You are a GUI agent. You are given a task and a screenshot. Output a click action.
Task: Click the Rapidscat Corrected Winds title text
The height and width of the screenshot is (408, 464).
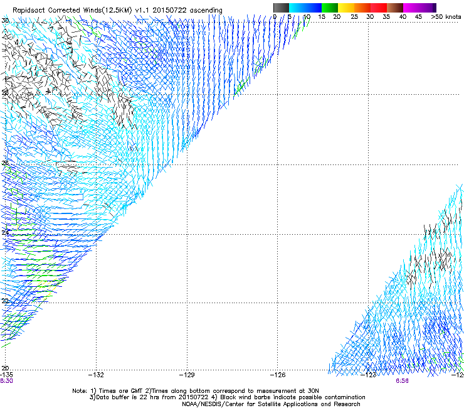click(x=117, y=11)
